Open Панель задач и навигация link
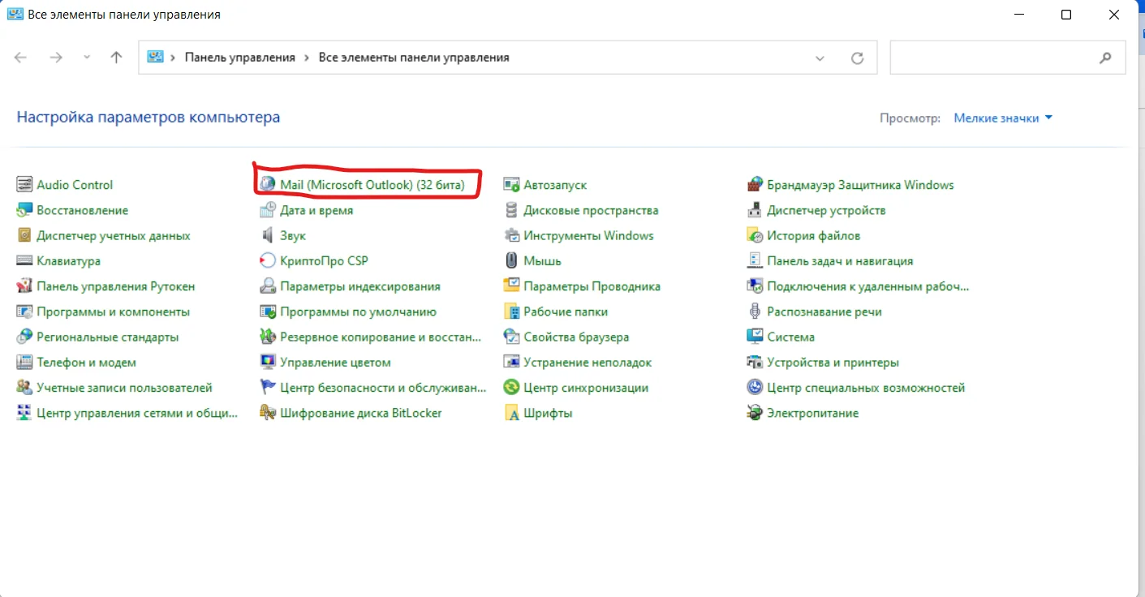 [840, 261]
